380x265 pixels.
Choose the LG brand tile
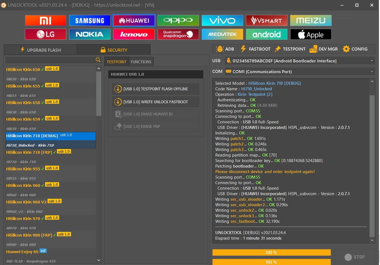(x=46, y=34)
